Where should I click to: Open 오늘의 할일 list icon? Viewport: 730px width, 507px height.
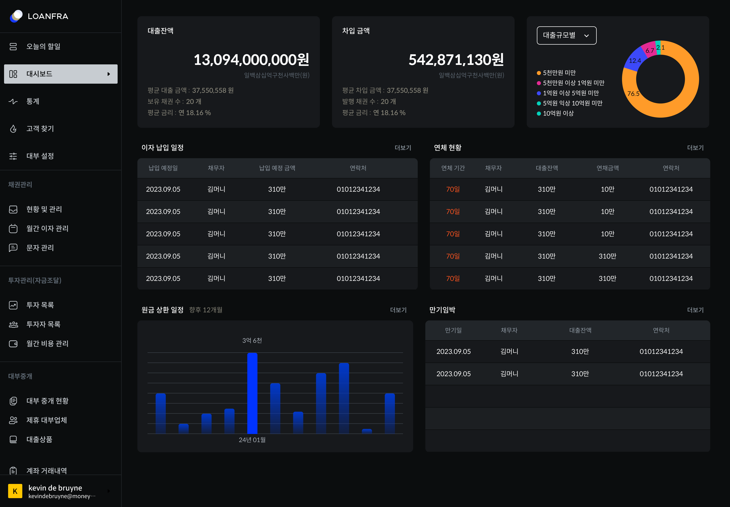click(x=13, y=47)
